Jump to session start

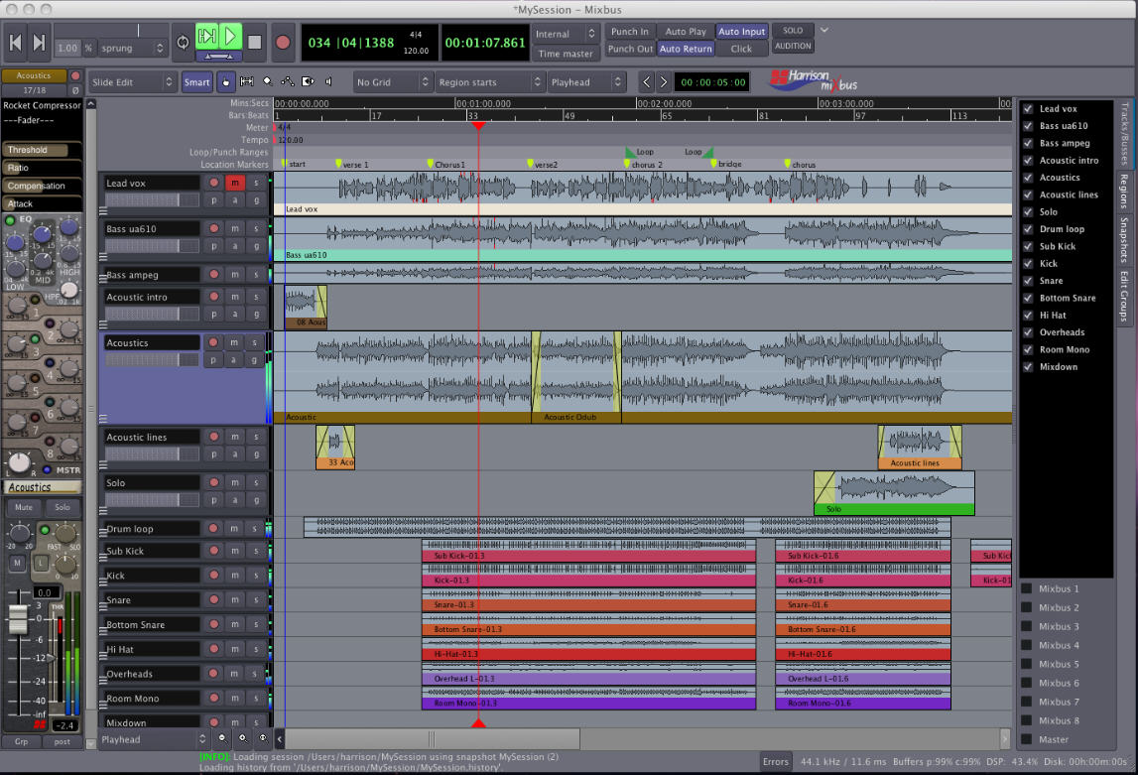[x=16, y=42]
